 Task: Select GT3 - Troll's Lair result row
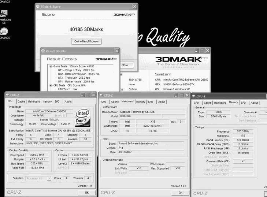(74, 78)
